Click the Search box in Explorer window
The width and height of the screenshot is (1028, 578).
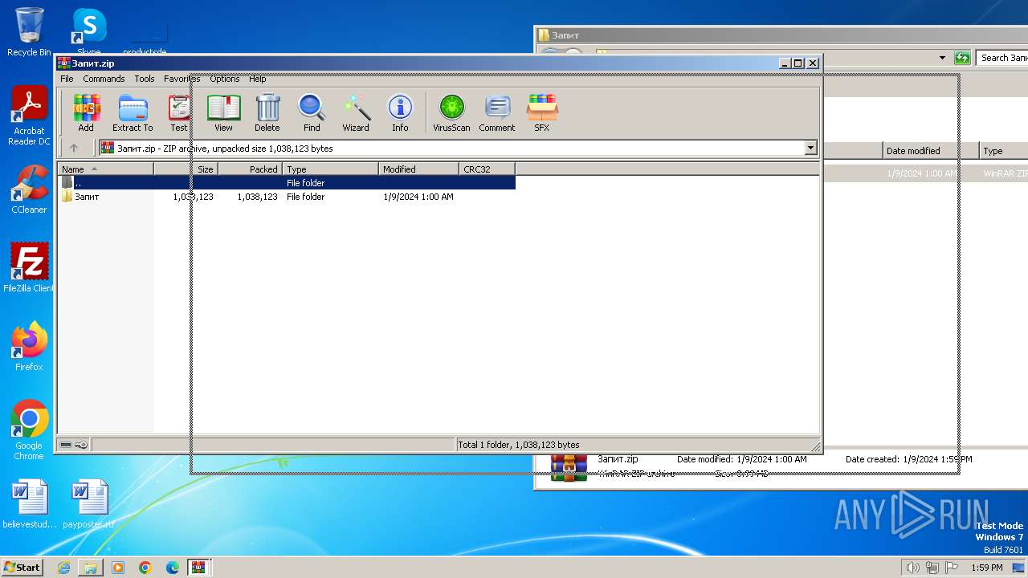pos(1002,58)
